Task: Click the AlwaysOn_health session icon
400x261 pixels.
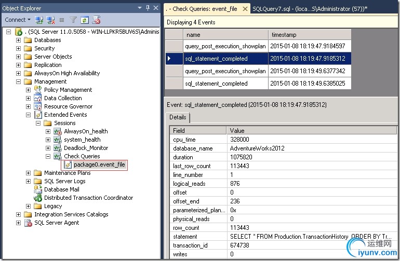Action: click(x=58, y=131)
